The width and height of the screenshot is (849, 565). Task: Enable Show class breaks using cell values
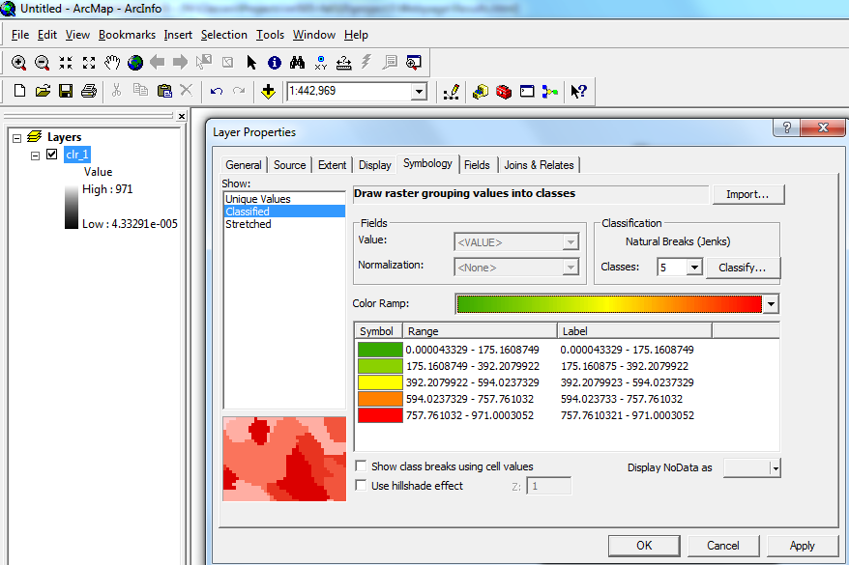click(361, 466)
